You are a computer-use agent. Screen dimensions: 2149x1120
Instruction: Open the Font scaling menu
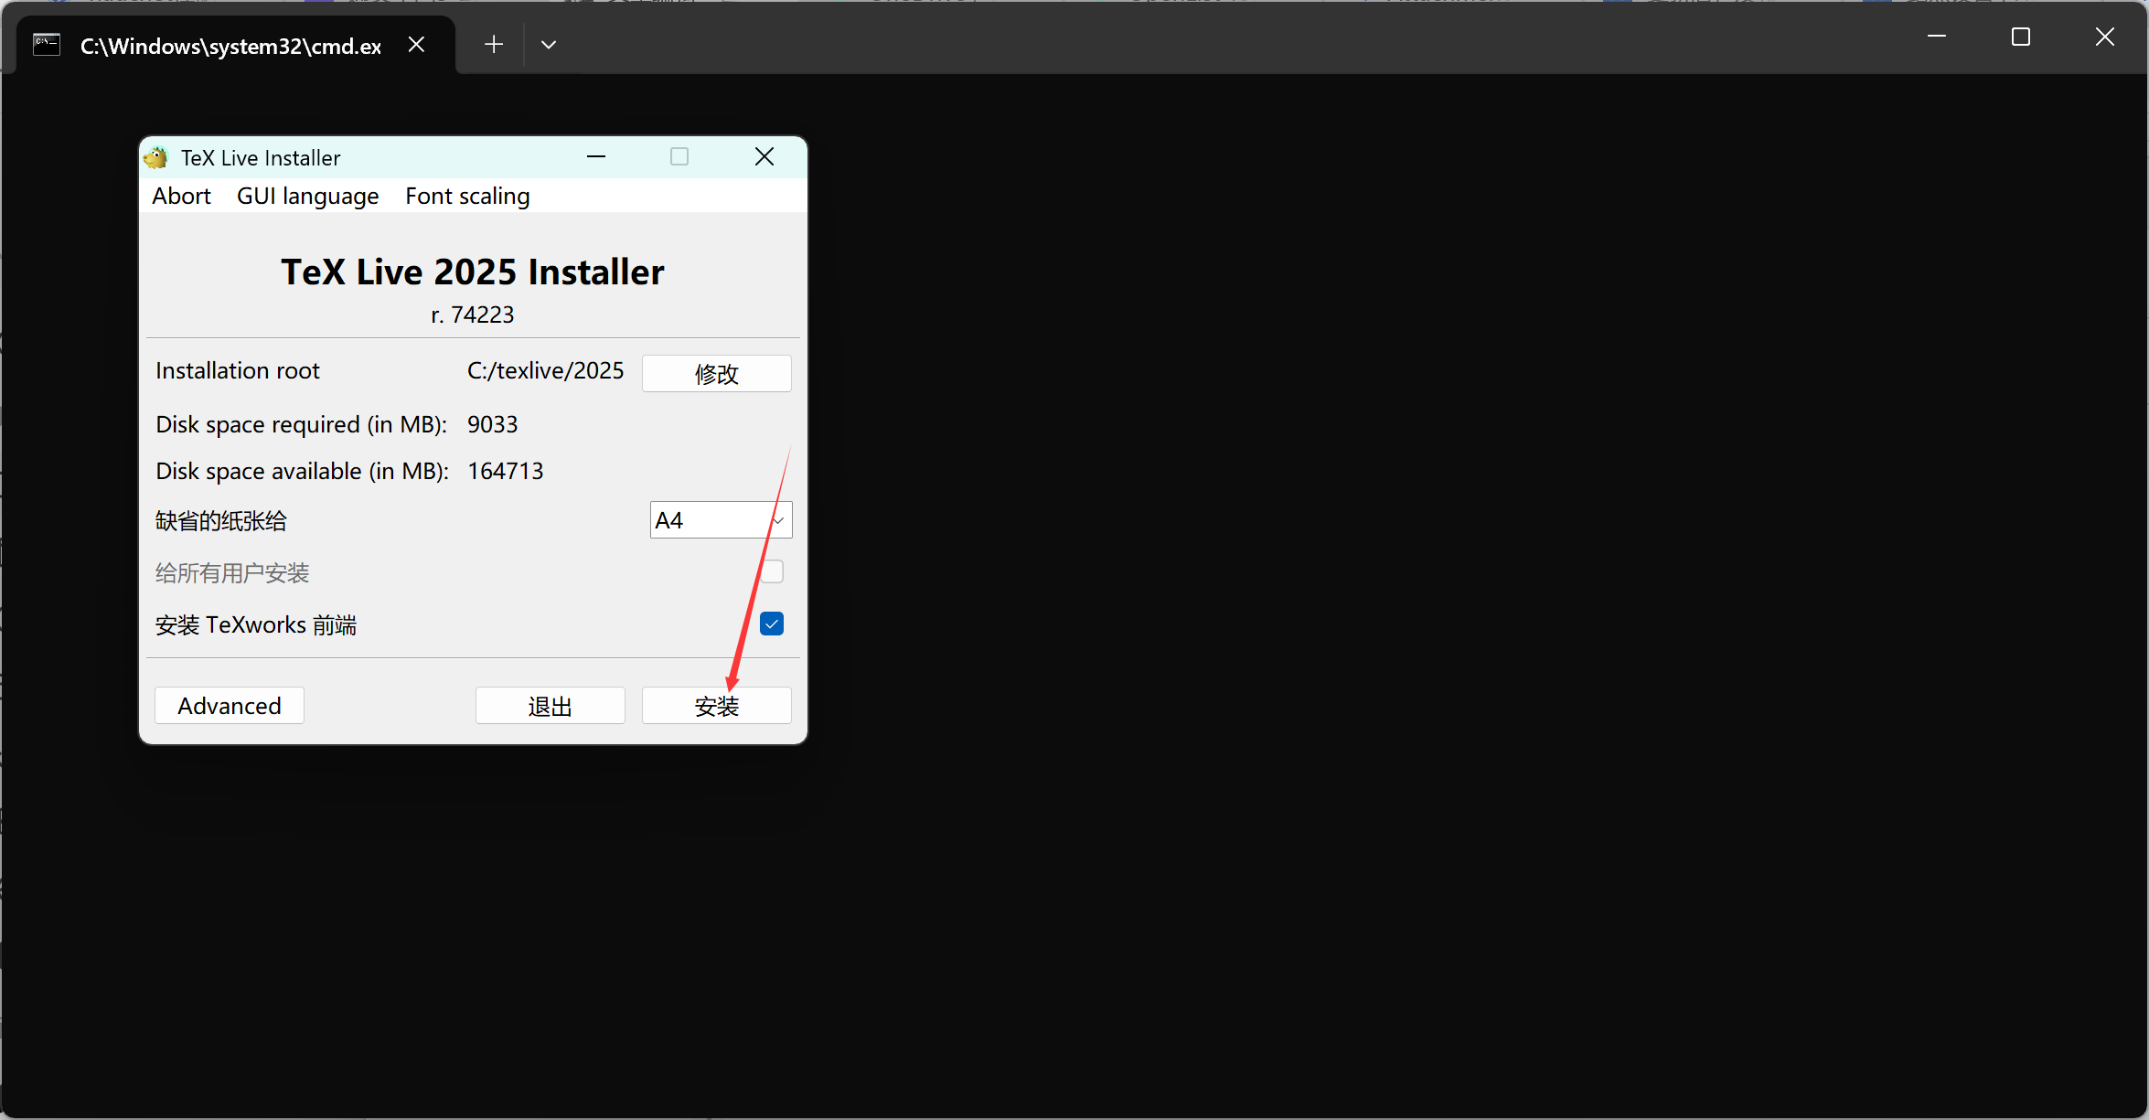click(467, 196)
